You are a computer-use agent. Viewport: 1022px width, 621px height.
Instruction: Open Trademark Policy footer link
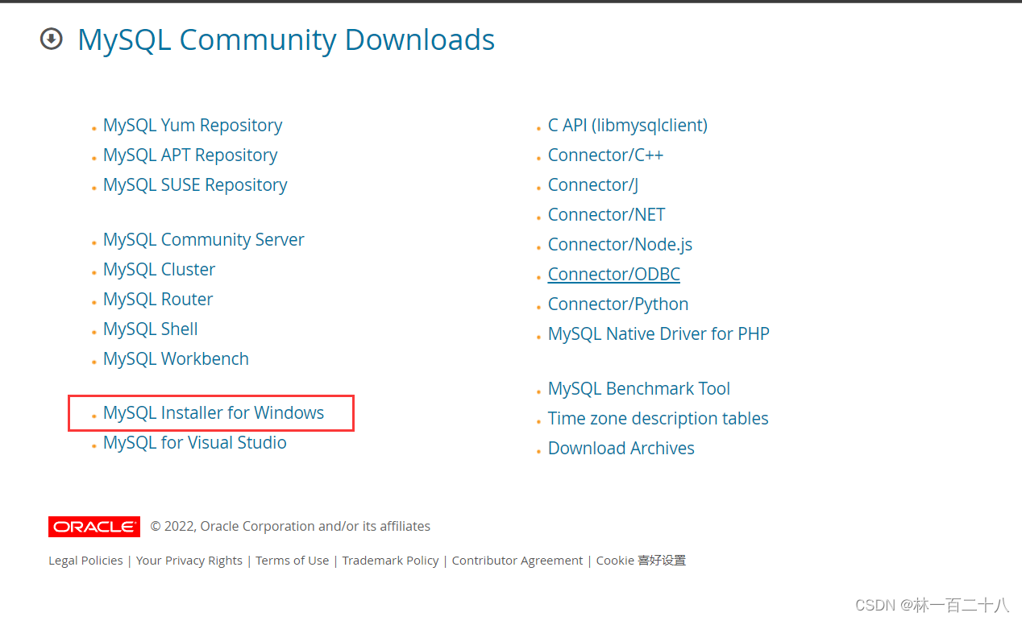click(391, 561)
